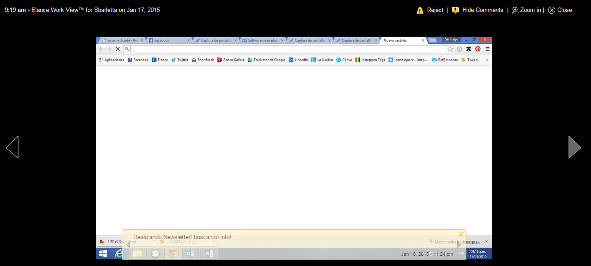Close the Nueva pestaña tab
Viewport: 591px width, 266px height.
click(x=423, y=40)
